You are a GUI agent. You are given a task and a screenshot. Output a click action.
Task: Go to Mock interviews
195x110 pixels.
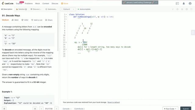pyautogui.click(x=37, y=3)
